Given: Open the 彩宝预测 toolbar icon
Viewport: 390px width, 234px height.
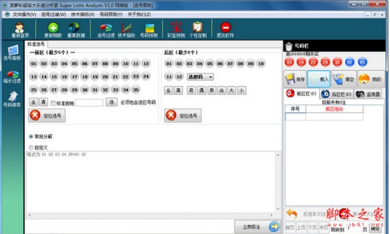Looking at the screenshot, I should pyautogui.click(x=176, y=29).
